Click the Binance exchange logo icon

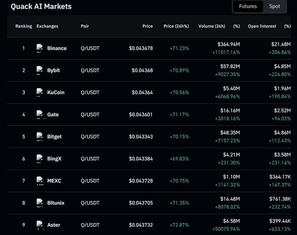pyautogui.click(x=40, y=48)
